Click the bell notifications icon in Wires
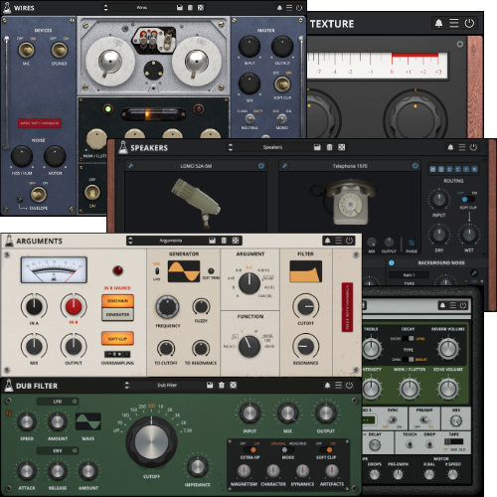Image resolution: width=497 pixels, height=497 pixels. point(279,8)
